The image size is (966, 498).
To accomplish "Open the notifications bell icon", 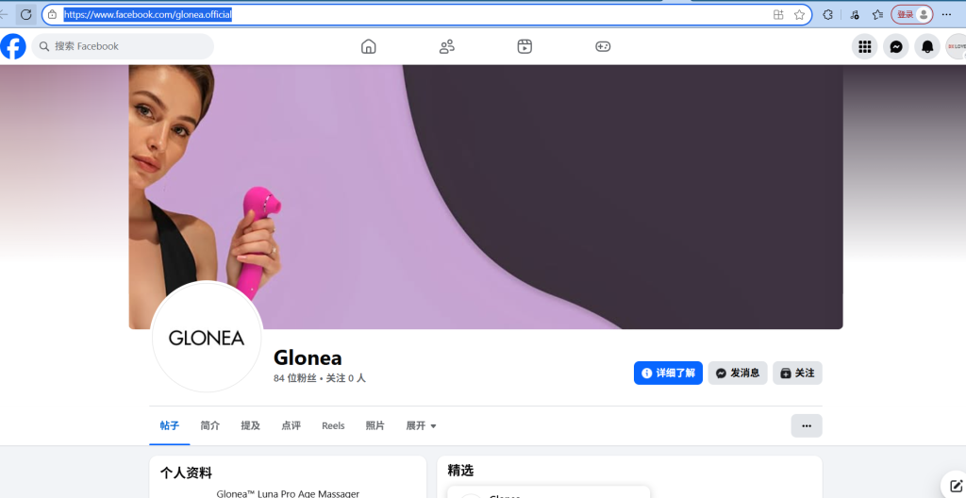I will click(x=927, y=46).
